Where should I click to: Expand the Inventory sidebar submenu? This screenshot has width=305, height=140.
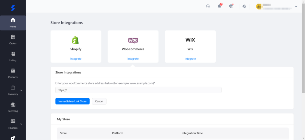21,90
